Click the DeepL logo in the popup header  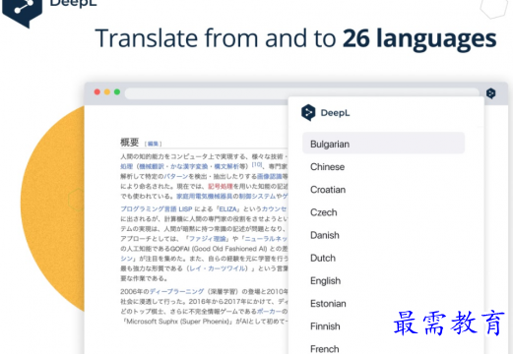click(325, 113)
